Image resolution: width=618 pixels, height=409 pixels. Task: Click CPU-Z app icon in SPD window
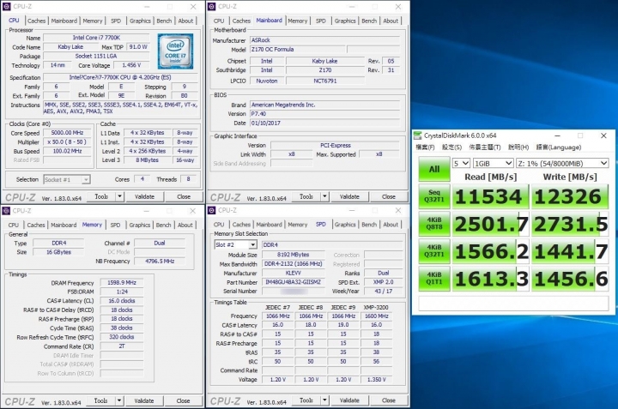click(211, 211)
